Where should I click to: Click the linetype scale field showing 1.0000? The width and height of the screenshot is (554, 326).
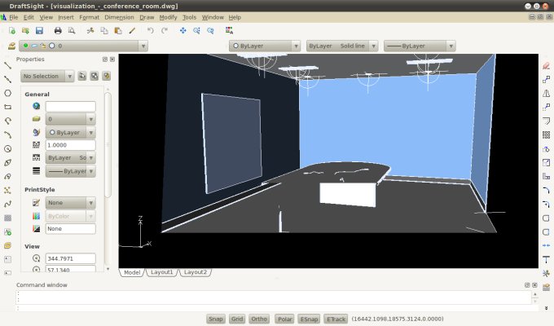click(x=70, y=145)
